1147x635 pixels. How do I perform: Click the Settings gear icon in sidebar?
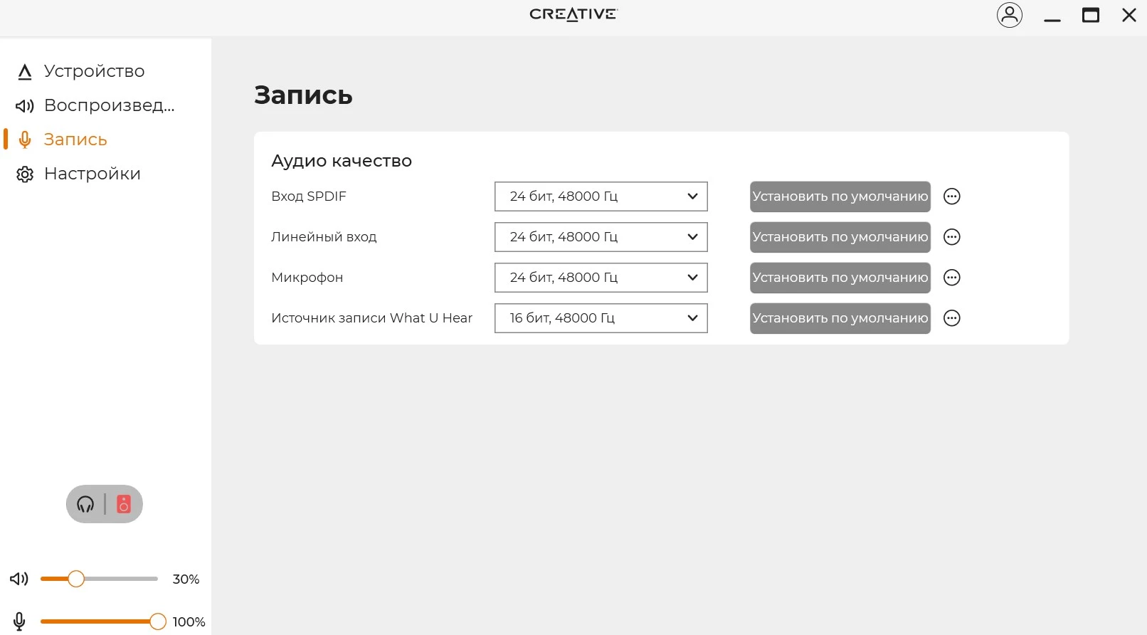[25, 174]
